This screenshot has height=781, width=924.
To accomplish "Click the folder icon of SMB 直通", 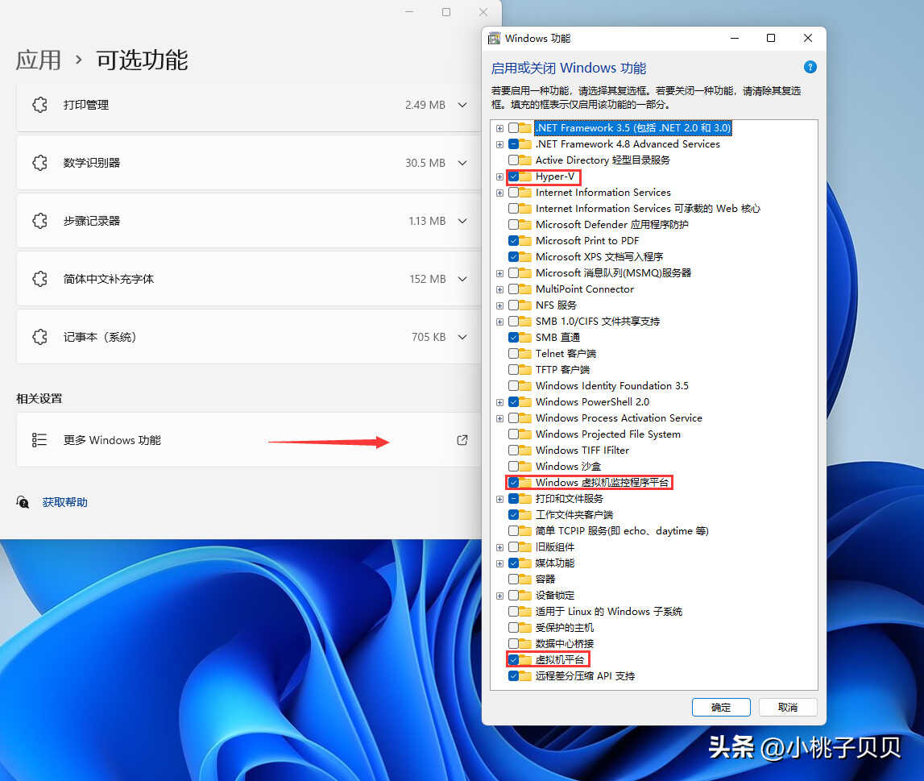I will (525, 337).
